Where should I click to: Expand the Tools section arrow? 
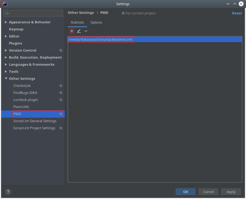click(6, 71)
